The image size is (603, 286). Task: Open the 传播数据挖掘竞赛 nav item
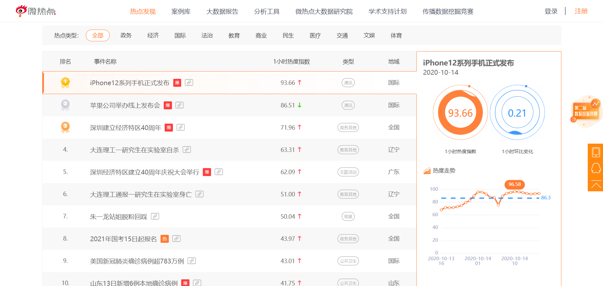448,11
